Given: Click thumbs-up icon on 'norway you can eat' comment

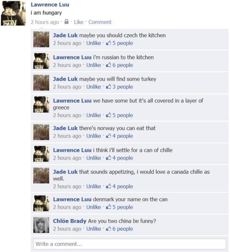Looking at the screenshot, I should coord(109,136).
